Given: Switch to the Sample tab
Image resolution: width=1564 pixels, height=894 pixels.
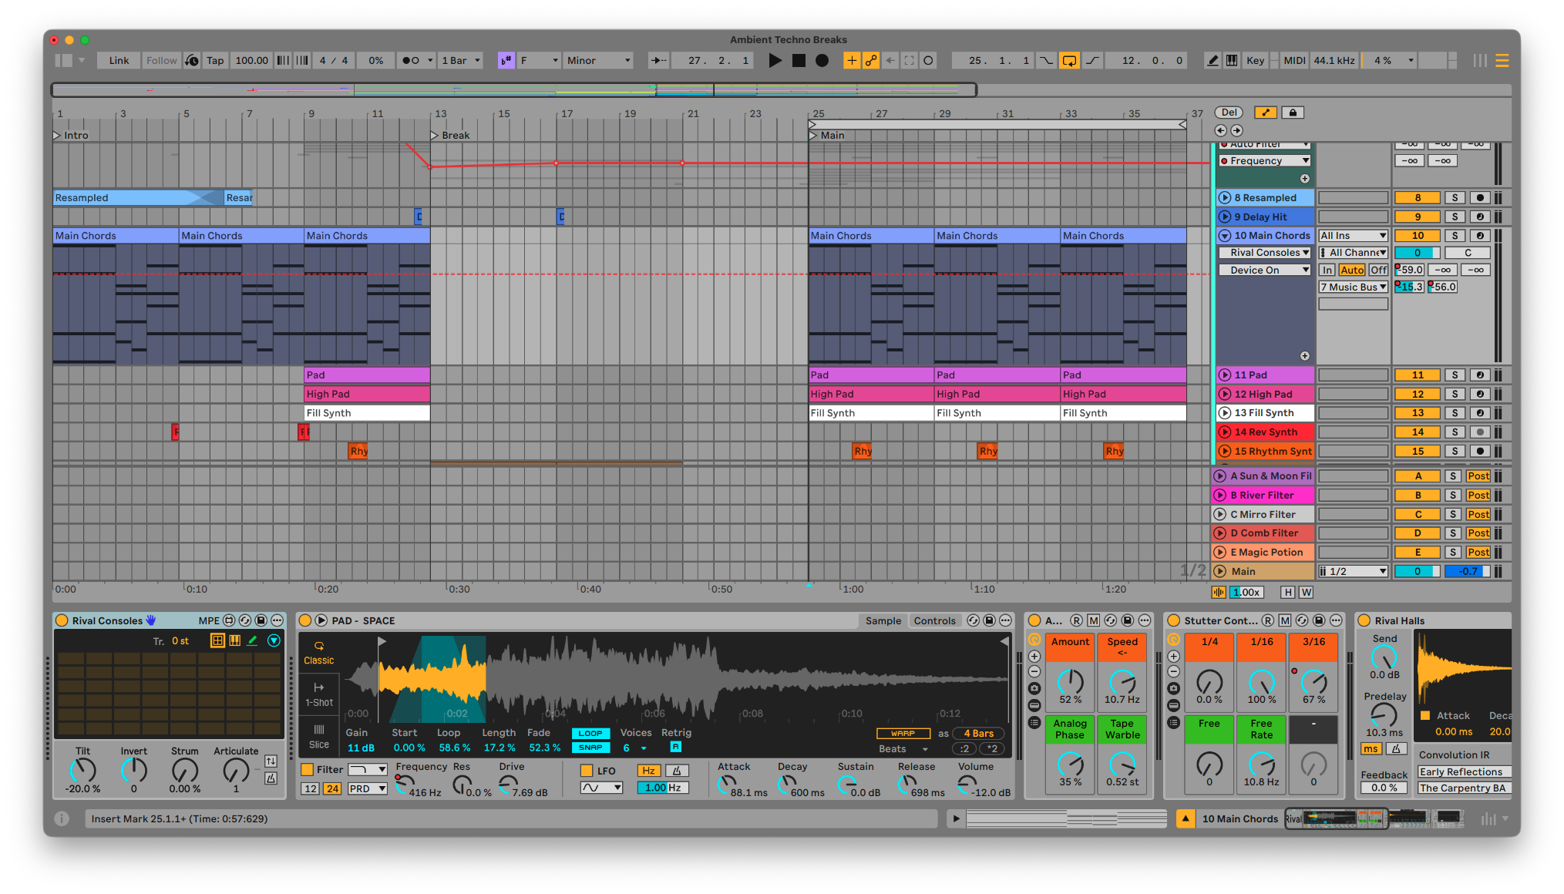Looking at the screenshot, I should click(883, 621).
